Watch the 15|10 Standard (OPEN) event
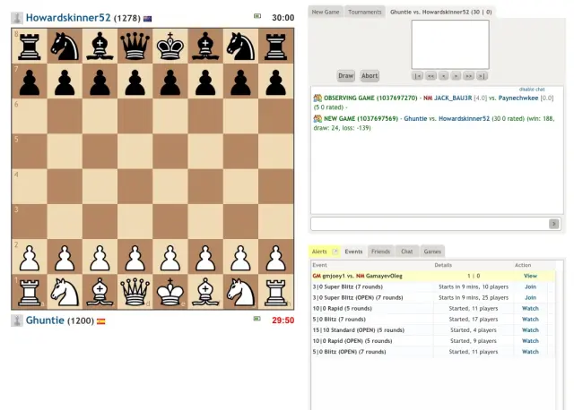 (530, 329)
